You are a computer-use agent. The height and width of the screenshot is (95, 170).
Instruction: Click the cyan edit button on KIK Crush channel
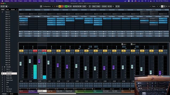tap(44, 53)
